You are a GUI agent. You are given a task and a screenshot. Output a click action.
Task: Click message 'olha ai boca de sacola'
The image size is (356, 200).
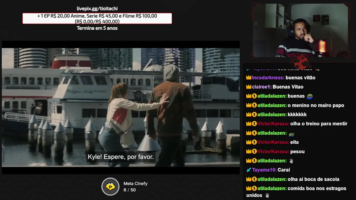click(x=313, y=179)
